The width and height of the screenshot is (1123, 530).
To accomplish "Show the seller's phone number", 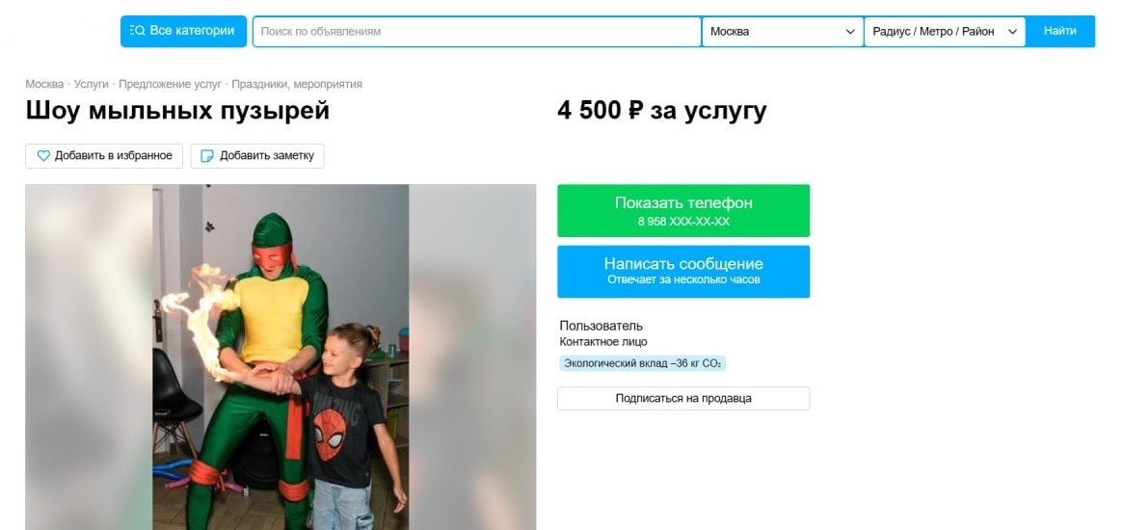I will 683,211.
